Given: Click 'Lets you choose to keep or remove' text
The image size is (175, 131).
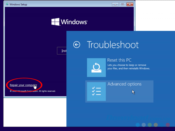Looking at the screenshot, I should tap(127, 65).
